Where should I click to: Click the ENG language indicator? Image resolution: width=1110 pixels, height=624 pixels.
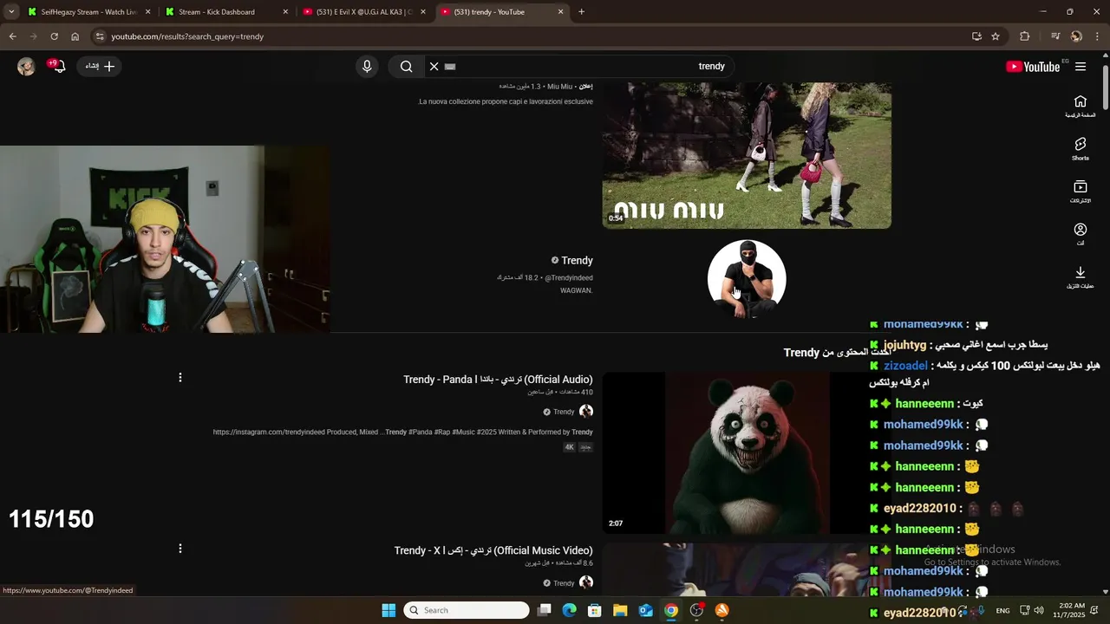coord(1002,611)
